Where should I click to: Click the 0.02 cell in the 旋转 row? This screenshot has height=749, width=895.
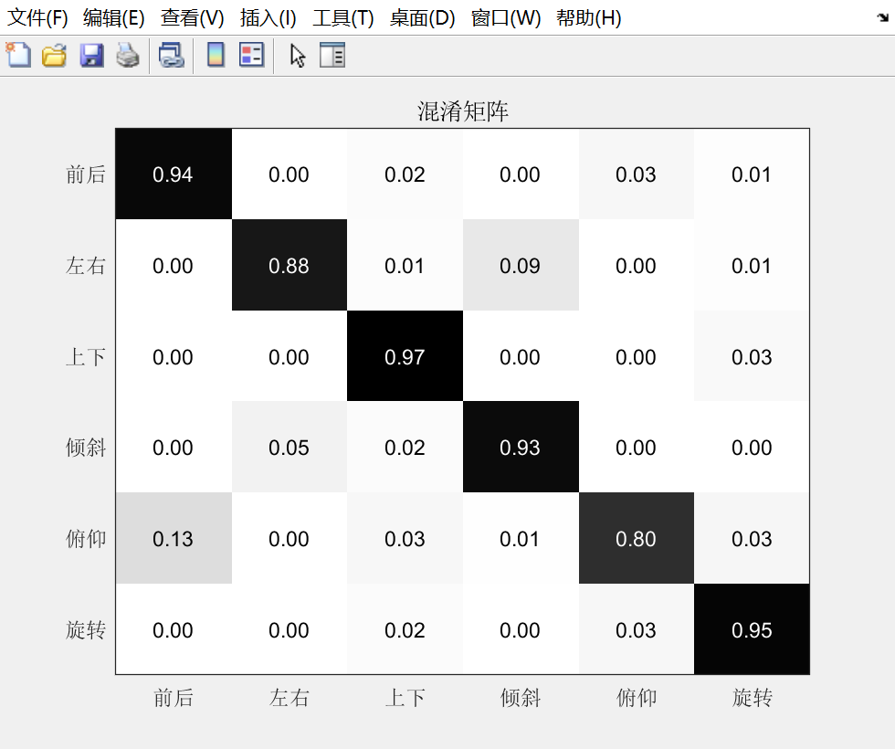[x=405, y=629]
